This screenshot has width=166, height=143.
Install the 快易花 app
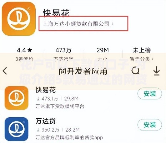[x=150, y=94]
